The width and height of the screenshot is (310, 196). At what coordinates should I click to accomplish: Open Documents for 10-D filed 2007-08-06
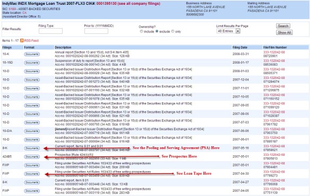(x=32, y=114)
